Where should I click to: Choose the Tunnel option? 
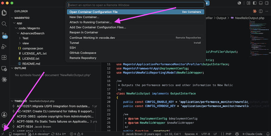[x=135, y=43]
